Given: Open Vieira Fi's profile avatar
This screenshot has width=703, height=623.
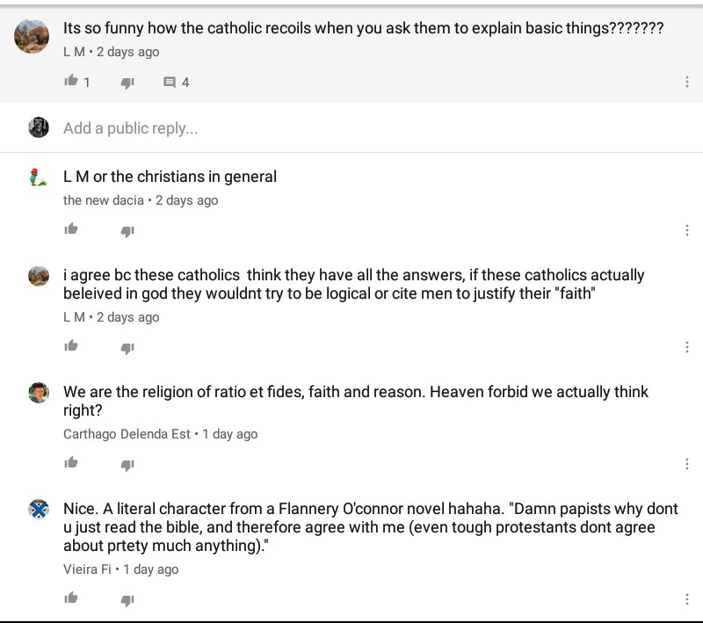Looking at the screenshot, I should [x=39, y=510].
